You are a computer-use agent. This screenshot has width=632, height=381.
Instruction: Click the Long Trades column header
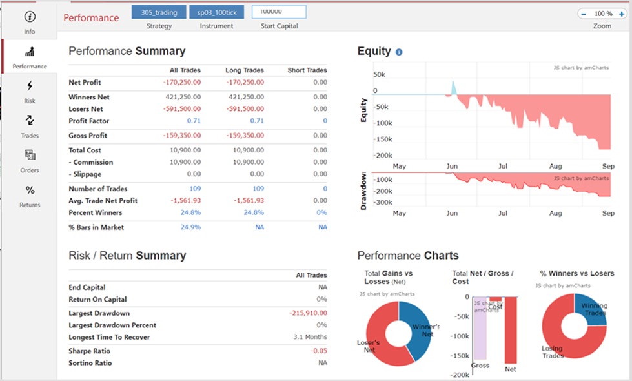click(245, 70)
